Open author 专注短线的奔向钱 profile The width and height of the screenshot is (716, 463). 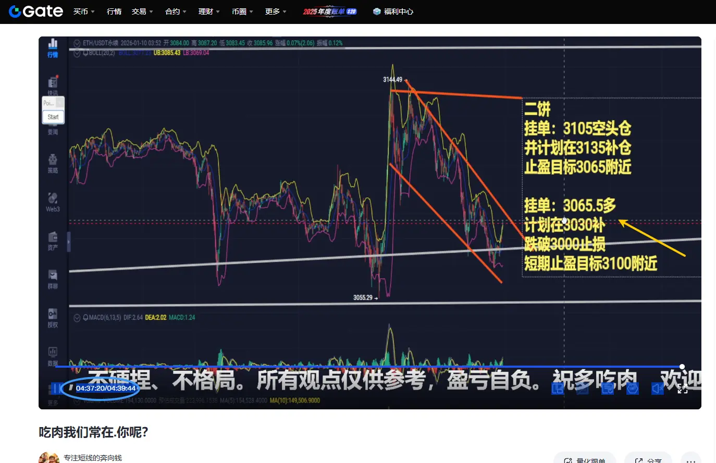tap(93, 458)
